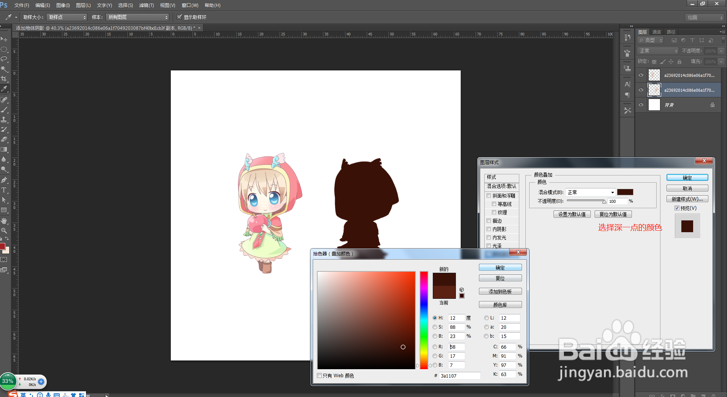Select the Hand tool
Screen dimensions: 727x397
pos(4,221)
